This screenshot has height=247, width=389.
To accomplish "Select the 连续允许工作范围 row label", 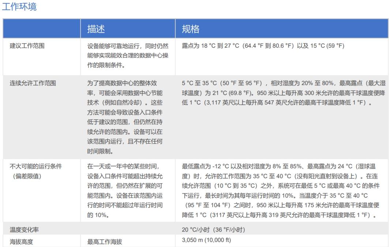I will pos(33,83).
